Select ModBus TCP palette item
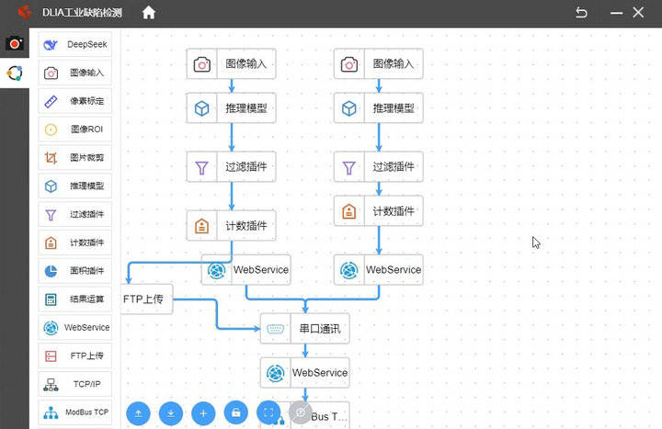662x429 pixels. point(74,412)
